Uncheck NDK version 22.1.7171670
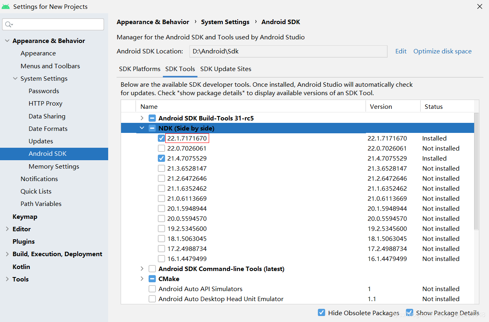 tap(161, 138)
